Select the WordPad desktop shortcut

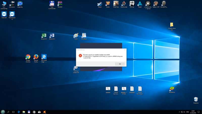pyautogui.click(x=84, y=36)
